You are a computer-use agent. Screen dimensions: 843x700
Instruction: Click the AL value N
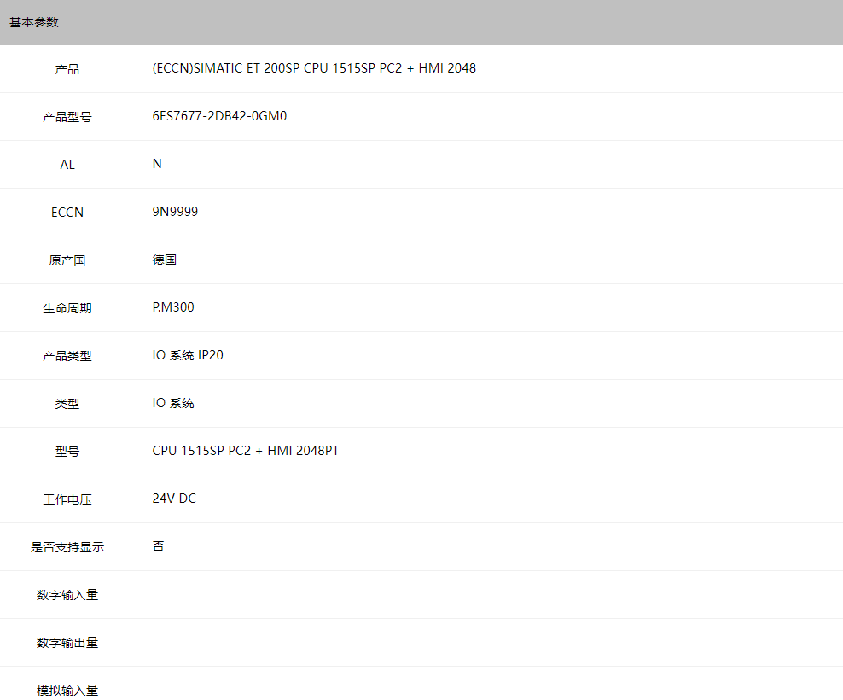click(157, 164)
